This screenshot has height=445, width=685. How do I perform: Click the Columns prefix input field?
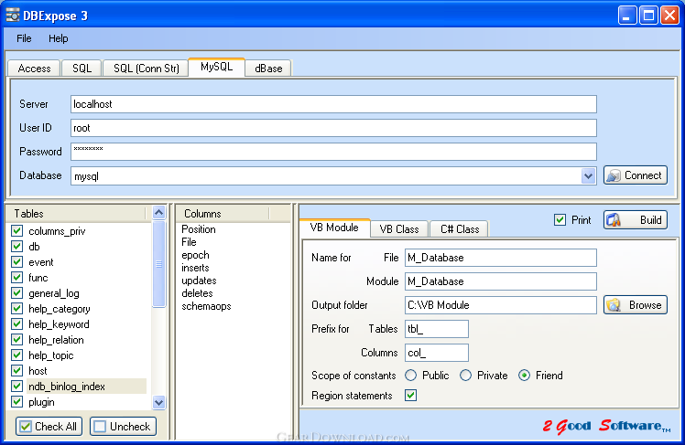pos(437,353)
